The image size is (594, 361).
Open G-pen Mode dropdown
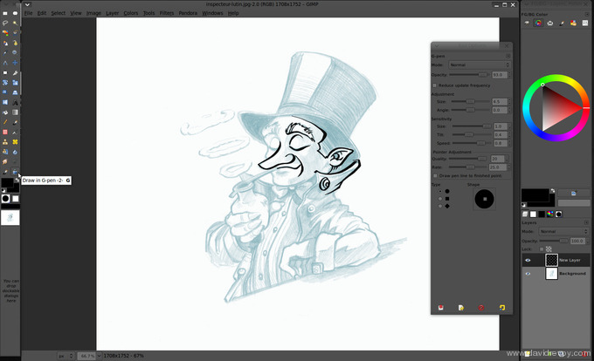(x=480, y=65)
